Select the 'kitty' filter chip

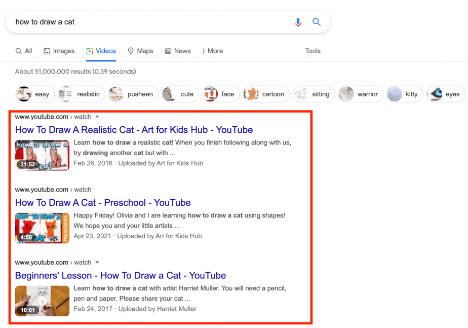pyautogui.click(x=405, y=94)
